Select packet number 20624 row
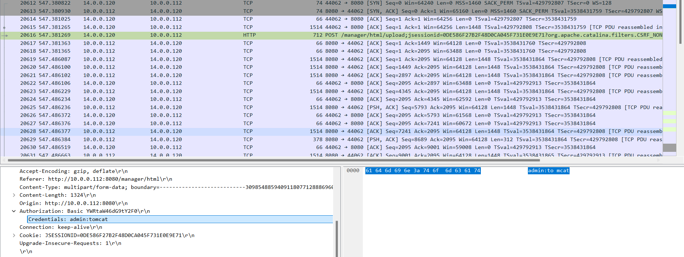The image size is (684, 257). pyautogui.click(x=331, y=99)
